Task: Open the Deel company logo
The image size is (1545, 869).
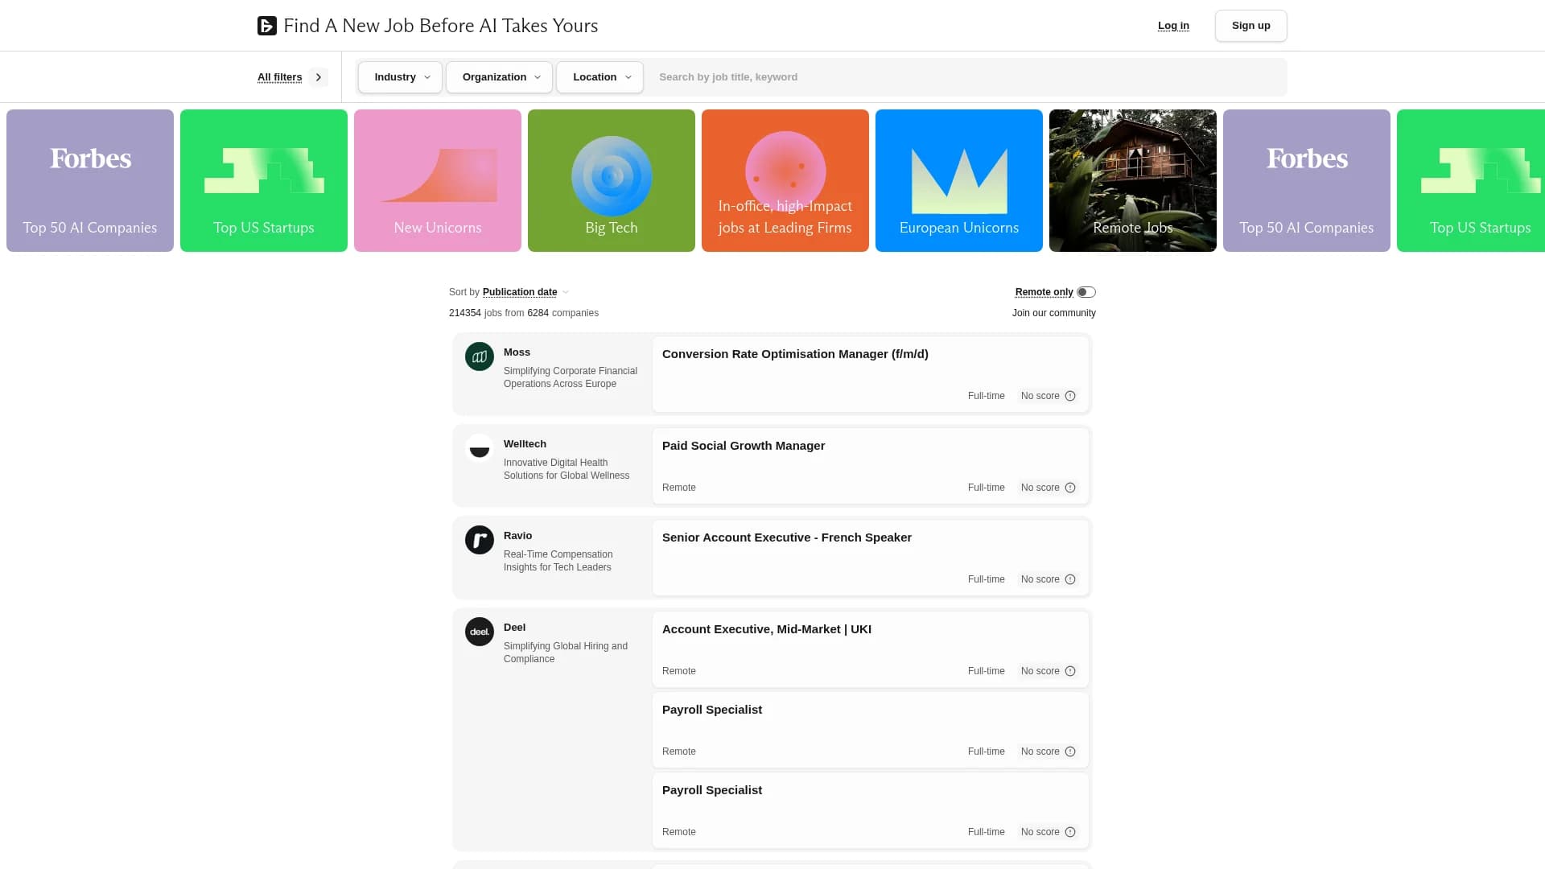Action: (480, 632)
